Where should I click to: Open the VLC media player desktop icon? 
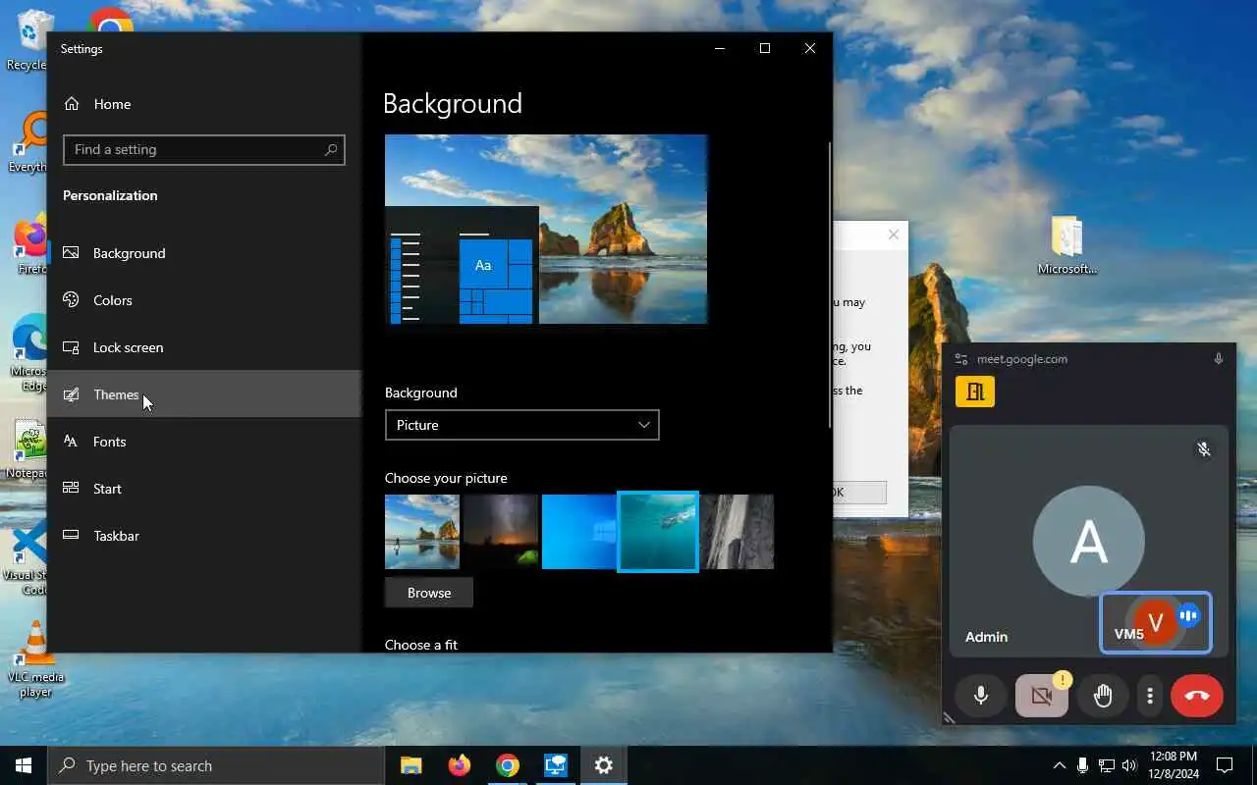click(35, 659)
